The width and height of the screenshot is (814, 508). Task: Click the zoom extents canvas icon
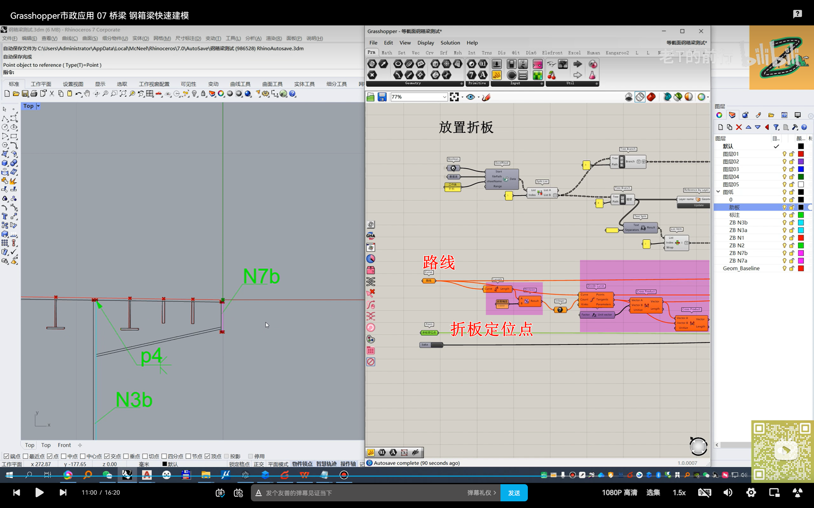(x=454, y=97)
